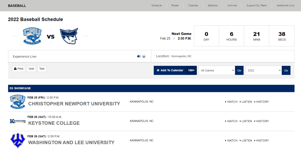Image resolution: width=301 pixels, height=150 pixels.
Task: Click the CNU Captains logo in the matchup header
Action: (32, 36)
